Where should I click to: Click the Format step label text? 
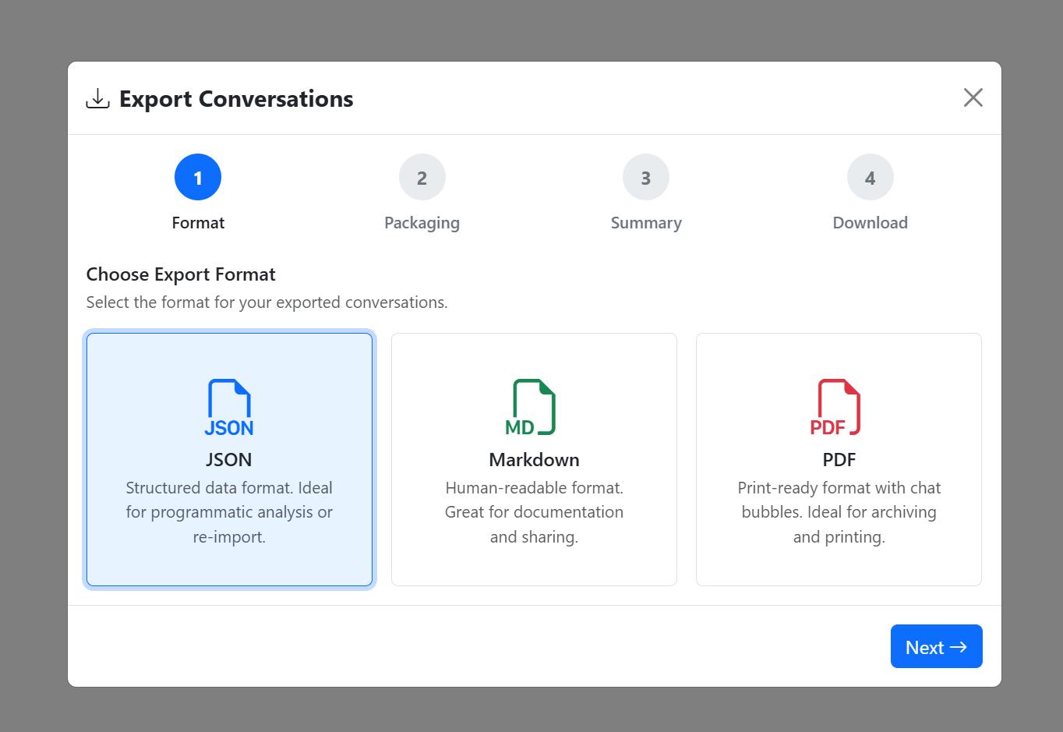[x=197, y=222]
